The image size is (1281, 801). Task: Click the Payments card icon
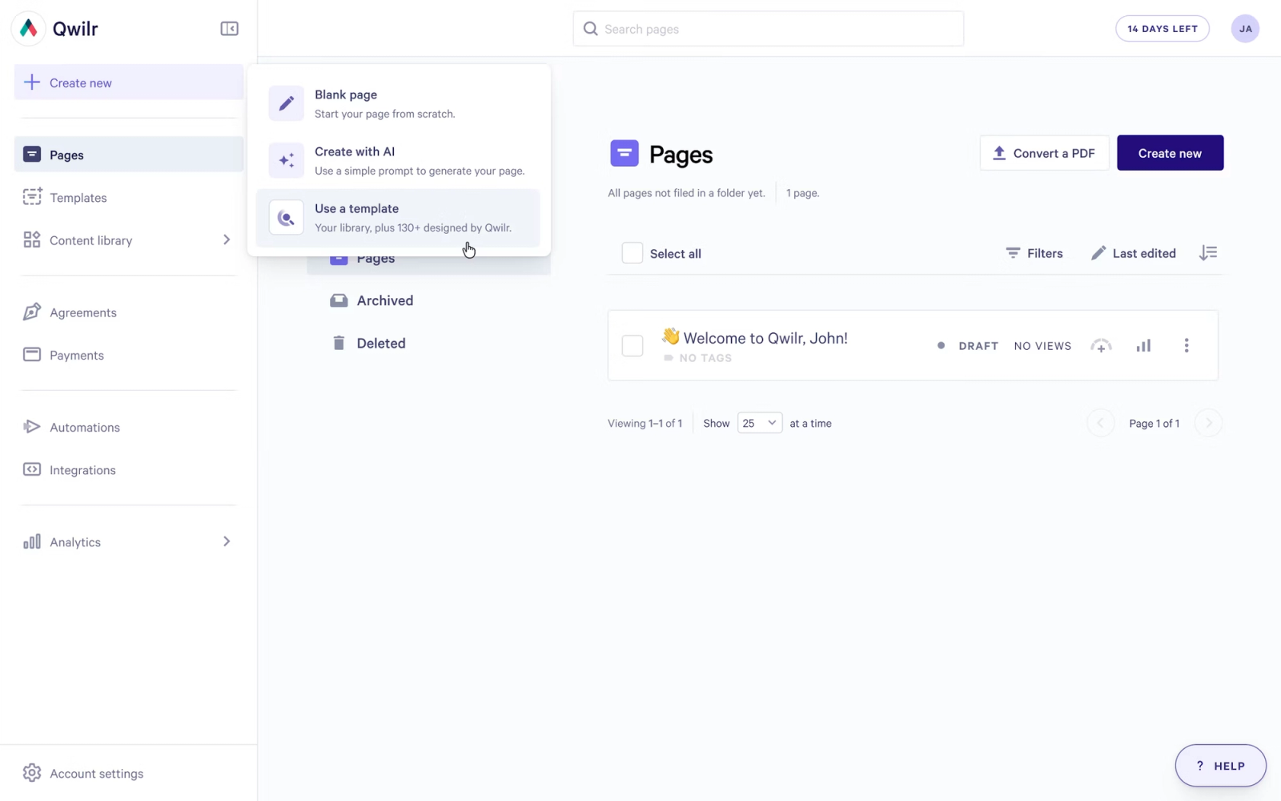pos(32,355)
